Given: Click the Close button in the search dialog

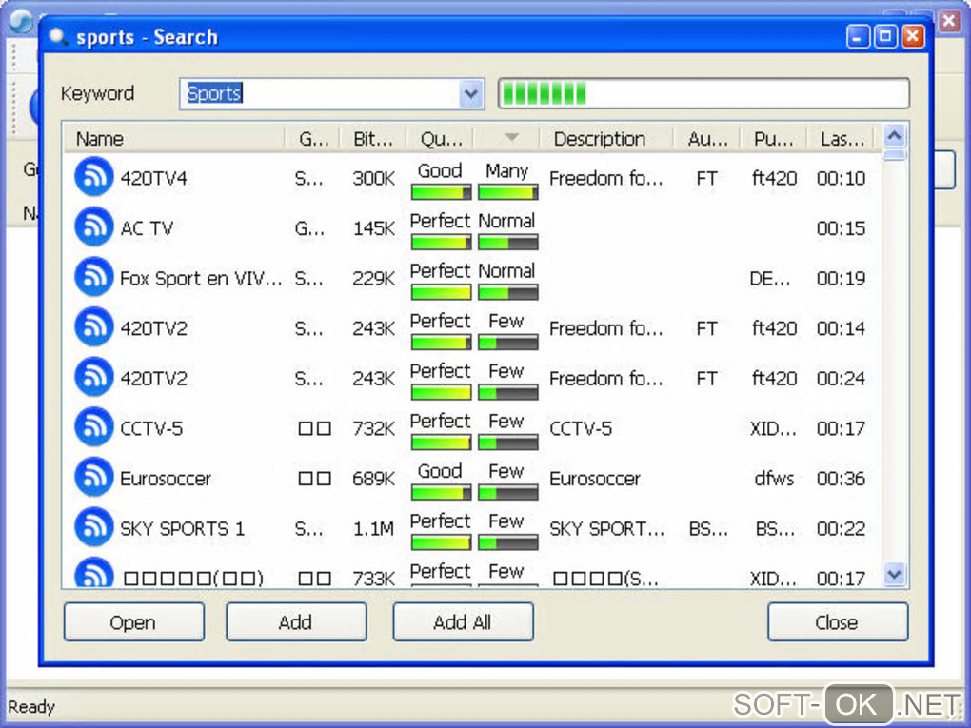Looking at the screenshot, I should pos(837,622).
